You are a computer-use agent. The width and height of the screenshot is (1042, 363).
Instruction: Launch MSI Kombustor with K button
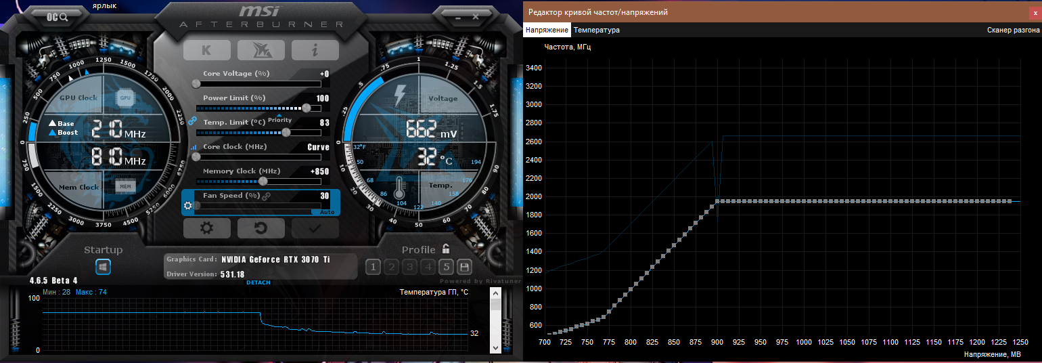pos(206,50)
